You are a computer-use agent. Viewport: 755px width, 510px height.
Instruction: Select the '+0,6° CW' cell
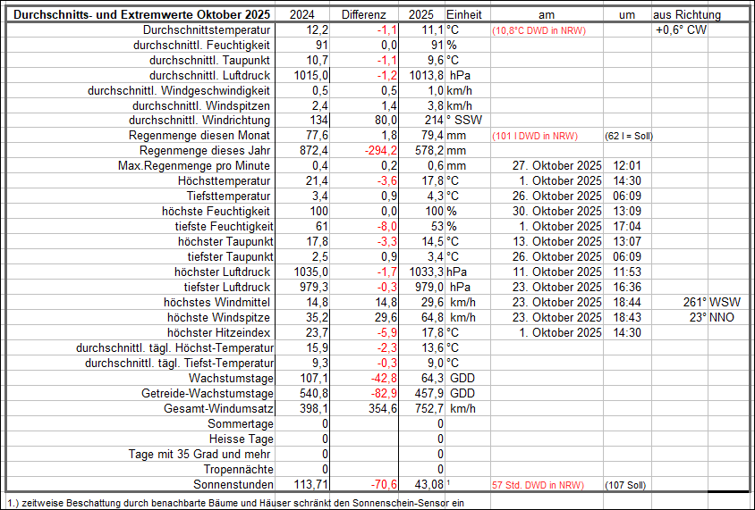coord(681,29)
